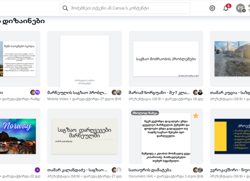
Task: Click the დიზაინები section heading
Action: click(x=24, y=21)
